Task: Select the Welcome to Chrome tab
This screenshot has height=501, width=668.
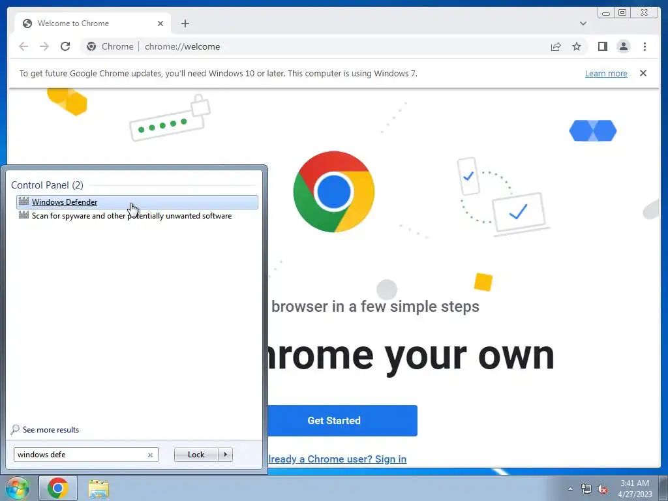Action: point(93,23)
